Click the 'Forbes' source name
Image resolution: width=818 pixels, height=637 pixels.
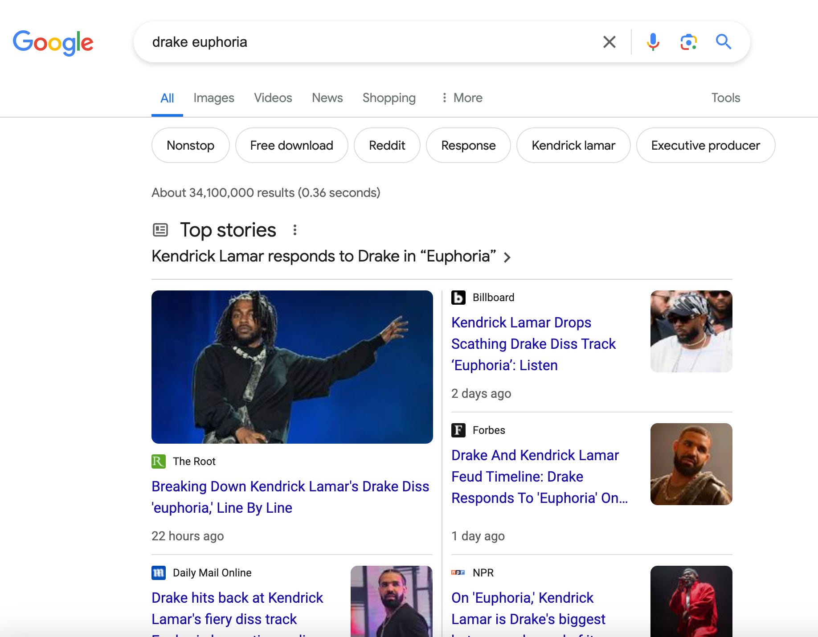tap(489, 430)
